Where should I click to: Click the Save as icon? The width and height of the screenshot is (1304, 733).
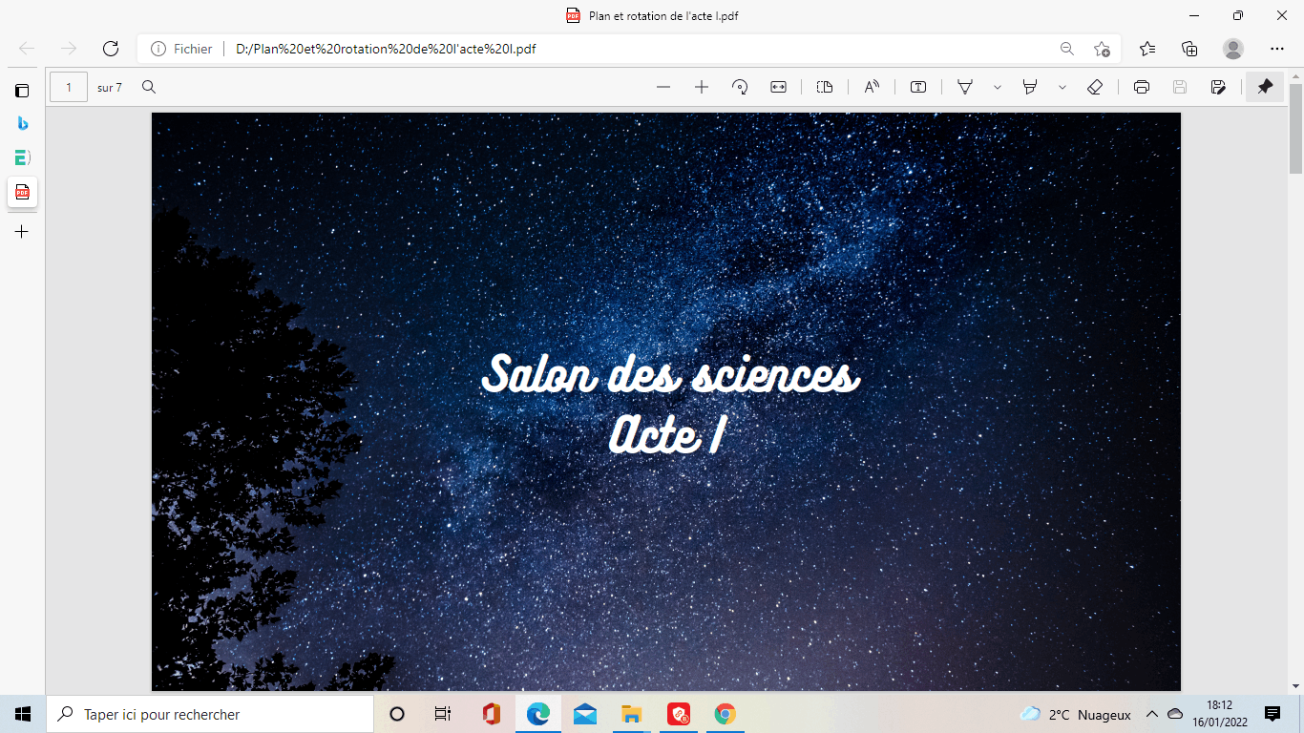click(1218, 87)
